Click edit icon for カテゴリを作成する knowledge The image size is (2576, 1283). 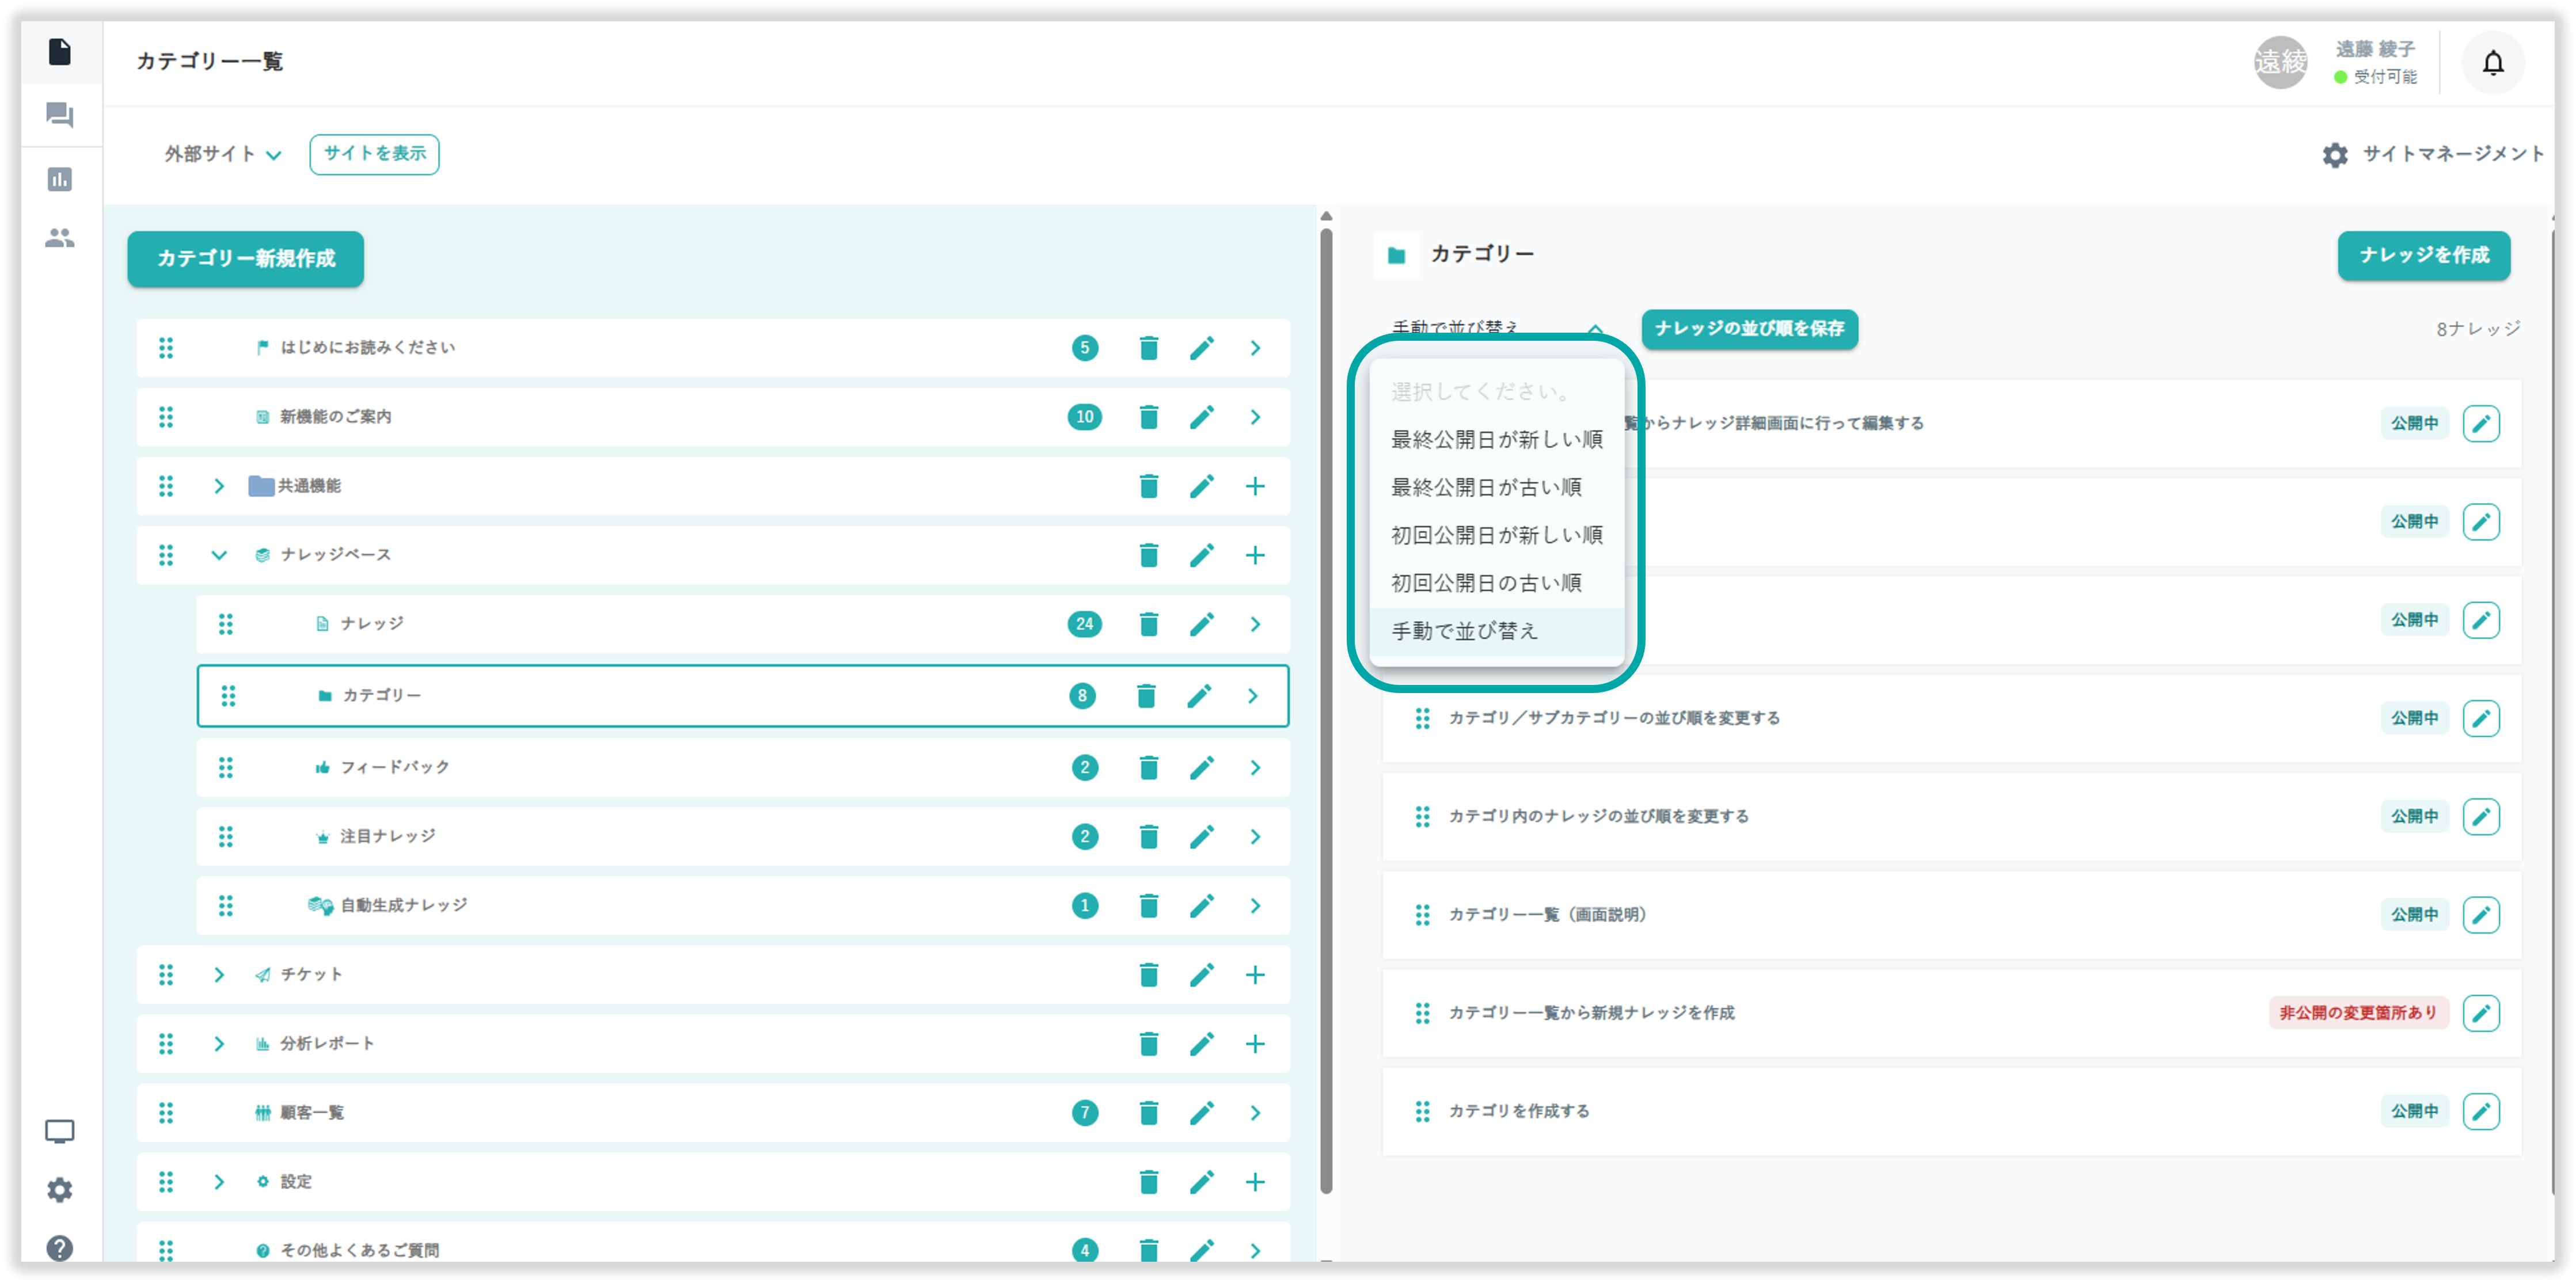pyautogui.click(x=2480, y=1111)
